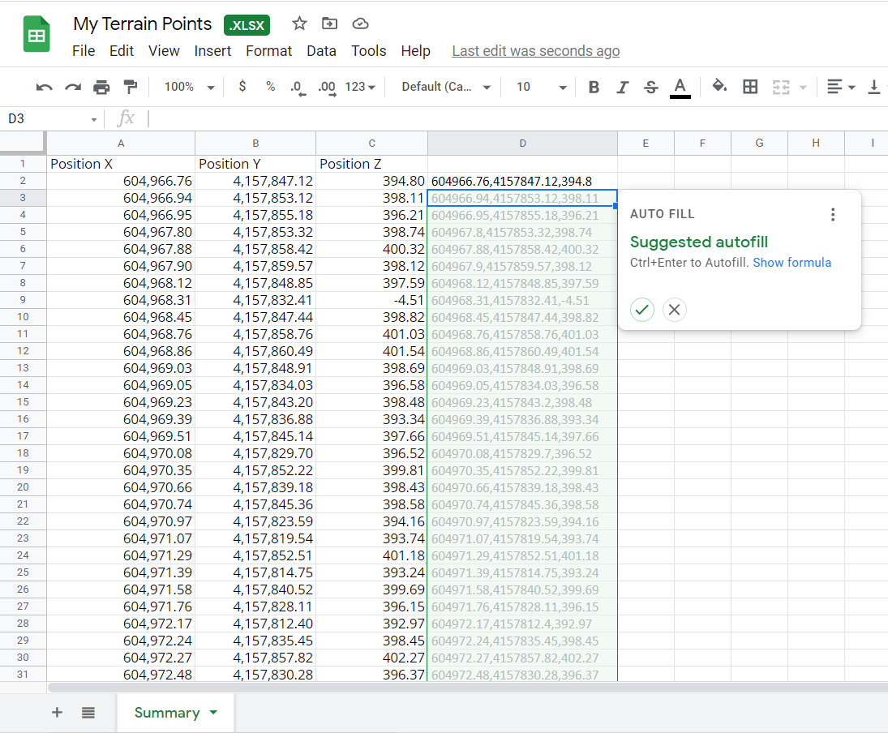Expand merge cells options arrow
This screenshot has width=888, height=733.
803,88
